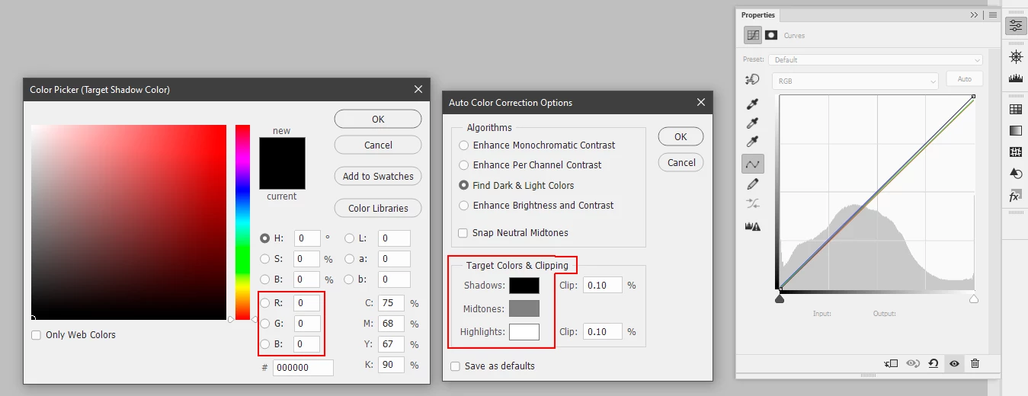Click the white point input slider triangle

pyautogui.click(x=973, y=299)
